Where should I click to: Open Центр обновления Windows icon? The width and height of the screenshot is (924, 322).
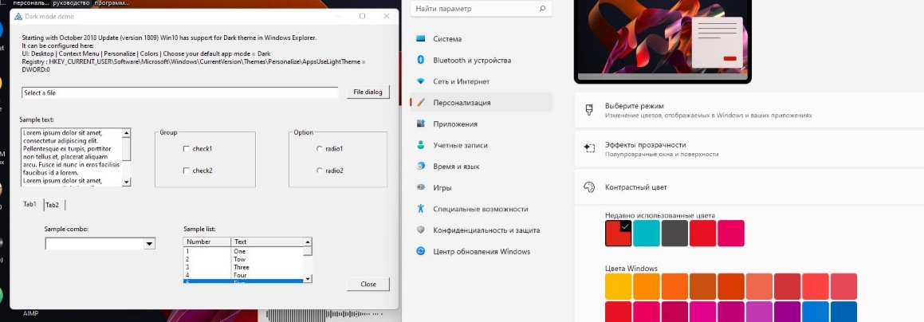coord(420,252)
